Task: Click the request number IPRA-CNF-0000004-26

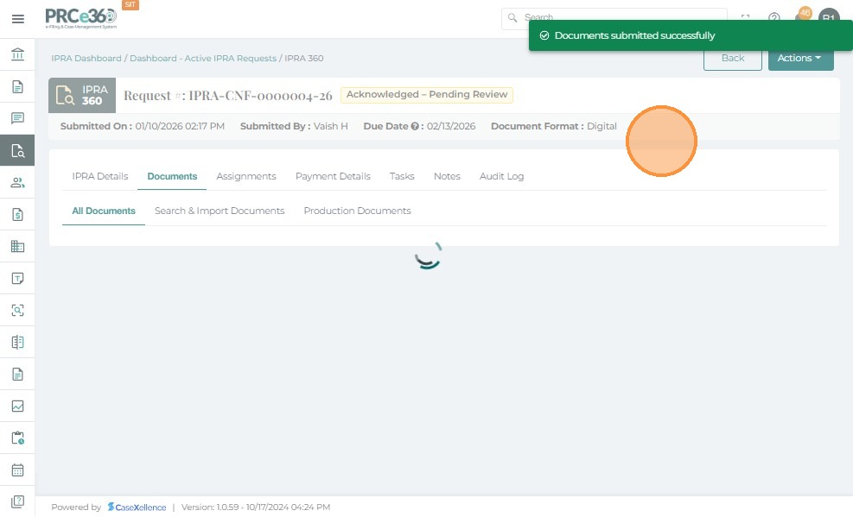Action: click(x=261, y=96)
